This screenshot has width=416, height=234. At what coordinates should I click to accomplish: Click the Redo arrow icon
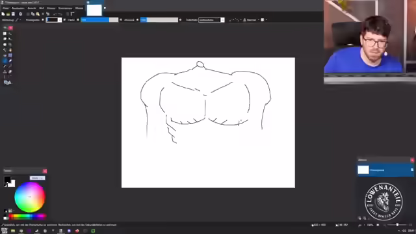tap(60, 14)
